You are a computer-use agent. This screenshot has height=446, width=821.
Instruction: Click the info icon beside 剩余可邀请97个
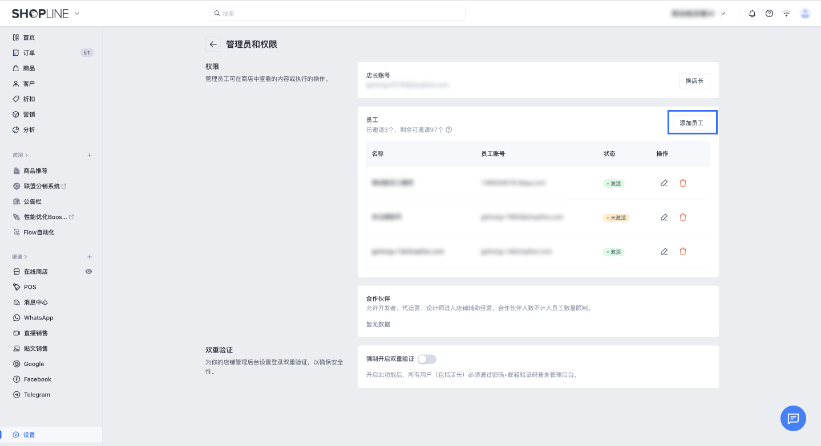[449, 130]
